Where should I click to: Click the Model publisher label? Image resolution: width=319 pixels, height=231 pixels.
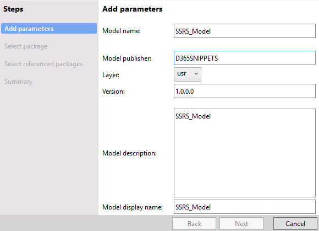(x=127, y=58)
